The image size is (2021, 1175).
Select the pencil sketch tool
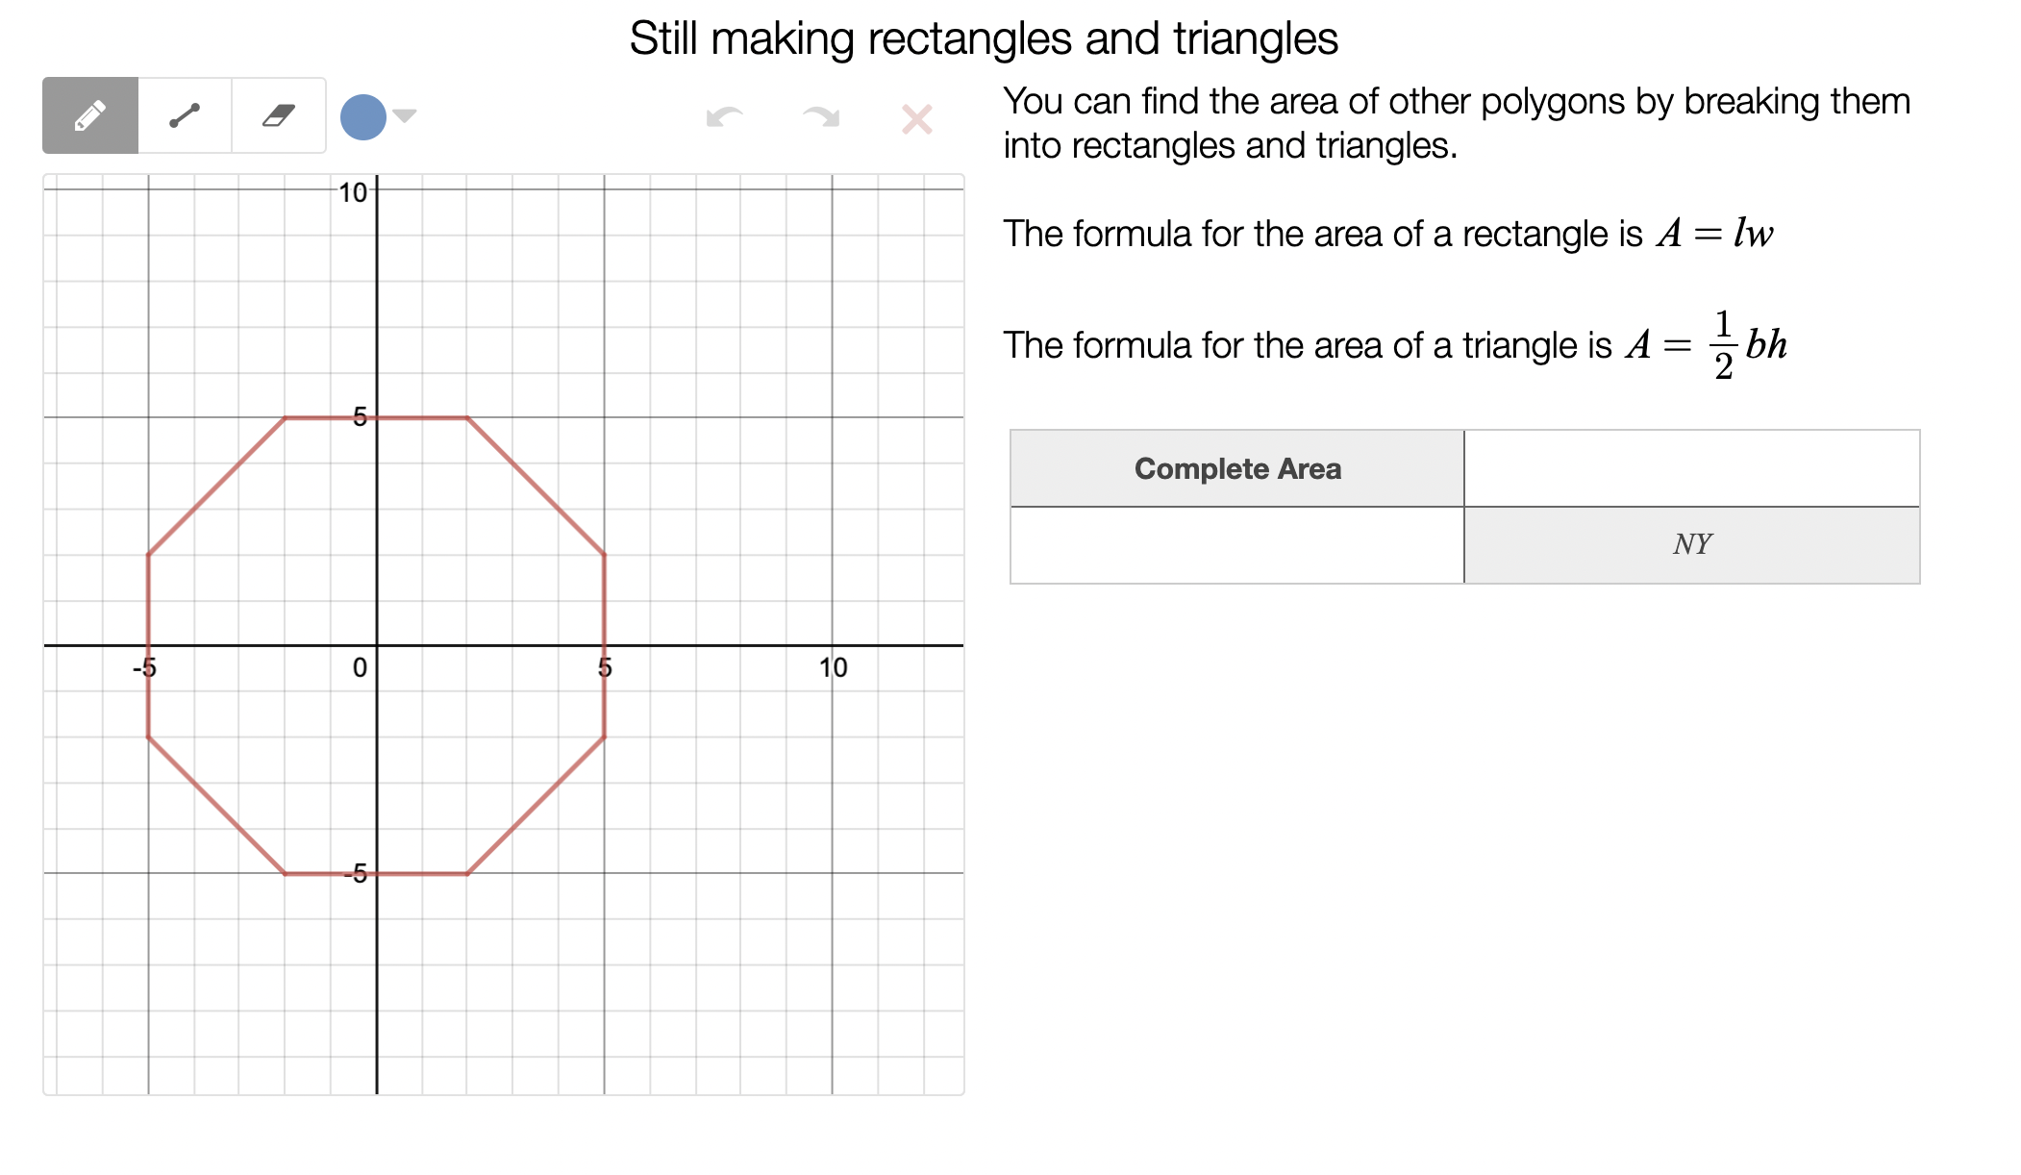pos(90,115)
